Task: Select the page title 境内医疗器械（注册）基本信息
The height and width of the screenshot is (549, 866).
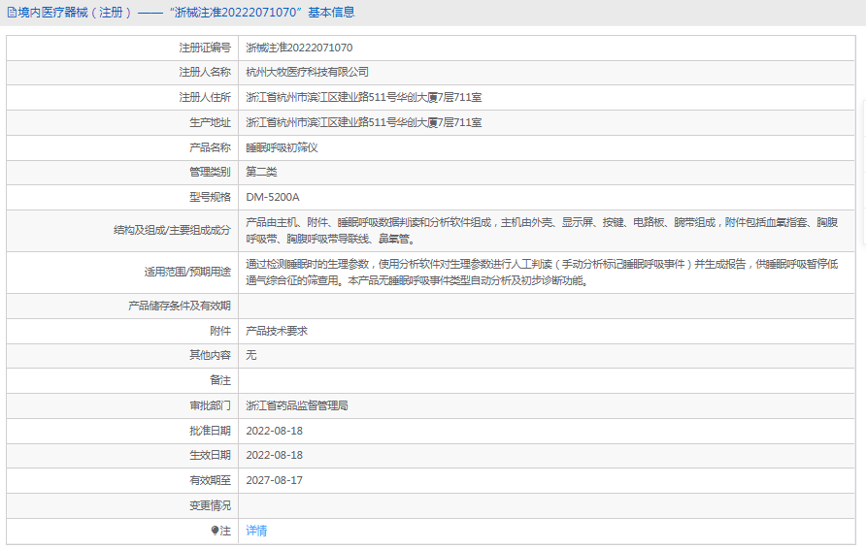Action: coord(186,13)
